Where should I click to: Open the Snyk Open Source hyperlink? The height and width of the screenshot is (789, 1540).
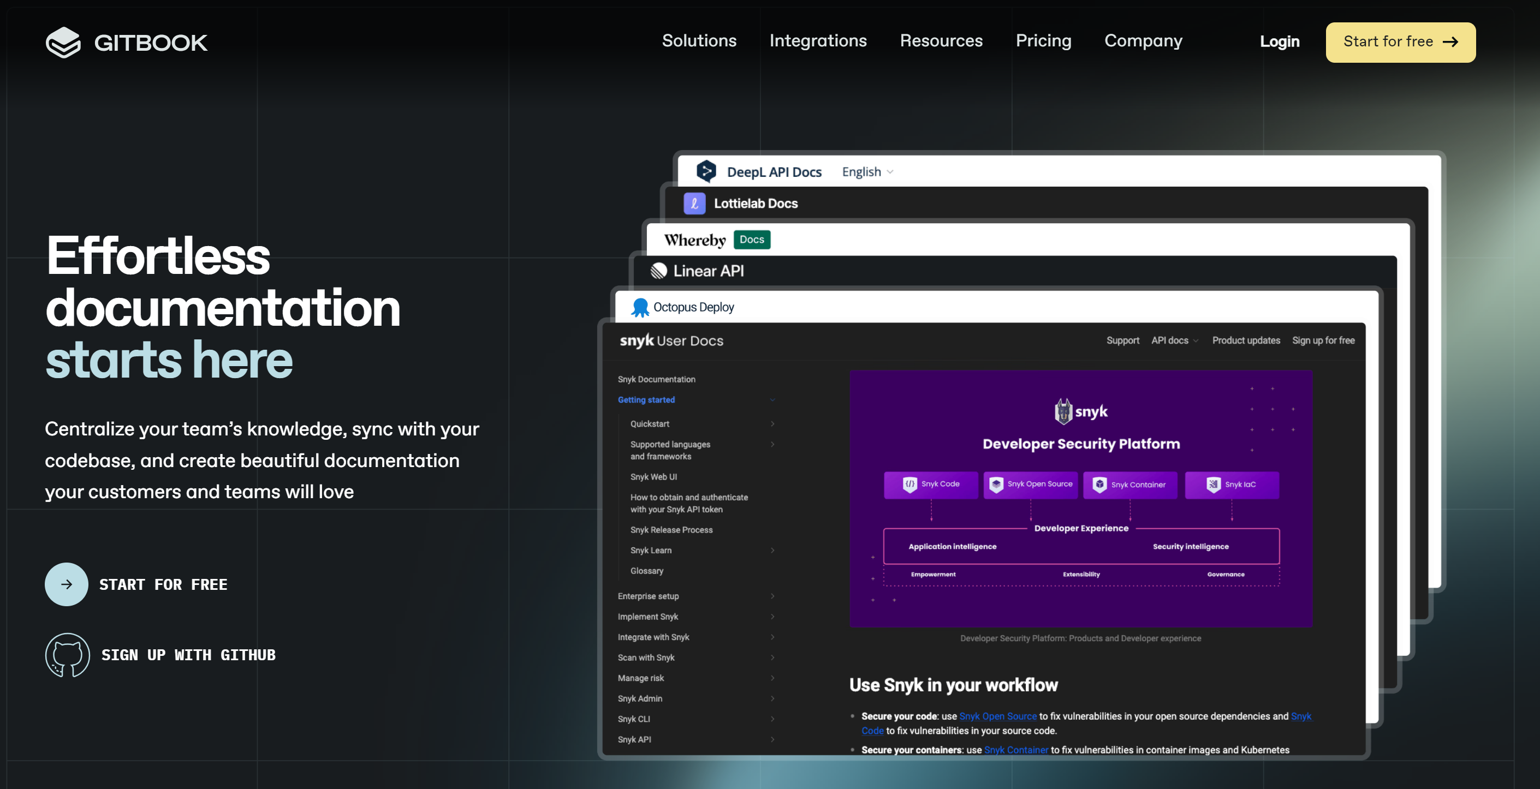998,716
